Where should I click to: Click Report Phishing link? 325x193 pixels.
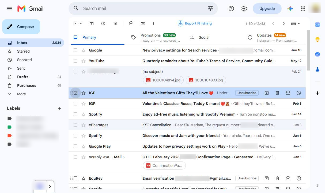pyautogui.click(x=195, y=23)
